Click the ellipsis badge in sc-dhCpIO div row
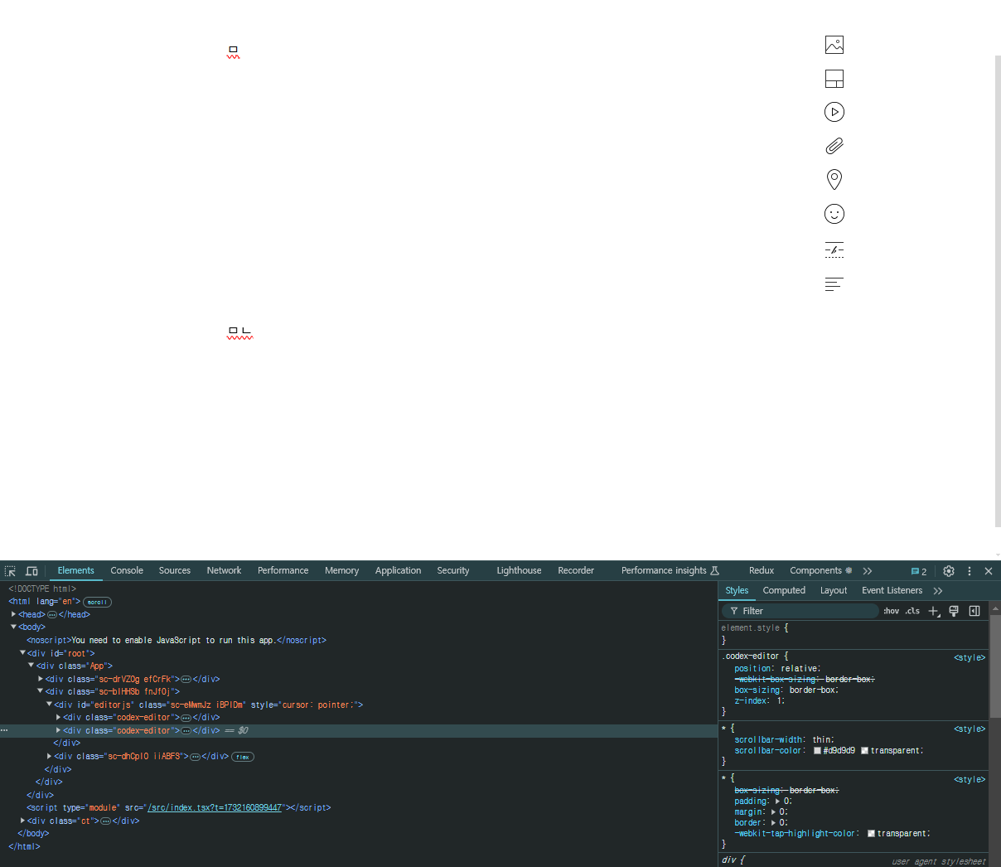Screen dimensions: 1001x867 click(x=195, y=757)
